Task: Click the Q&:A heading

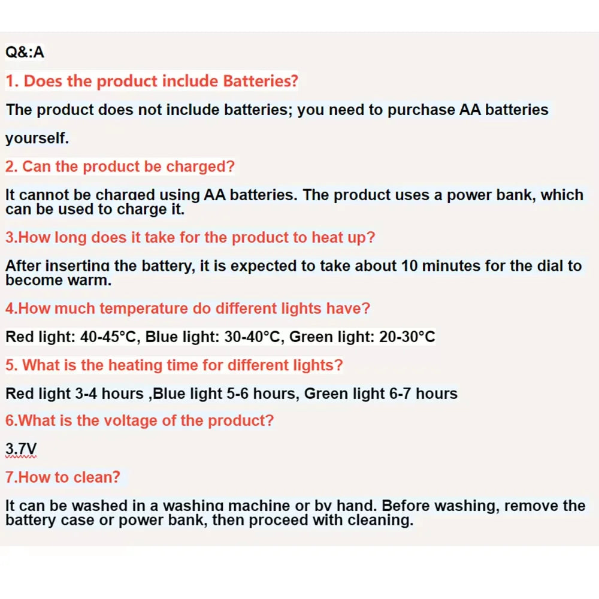Action: click(x=25, y=52)
